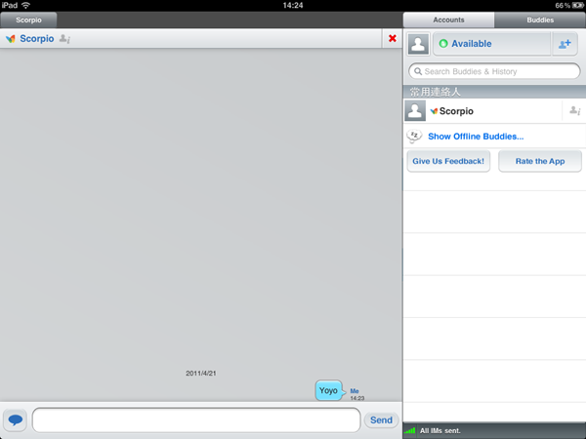Viewport: 586px width, 439px height.
Task: Focus the message text input field
Action: (195, 420)
